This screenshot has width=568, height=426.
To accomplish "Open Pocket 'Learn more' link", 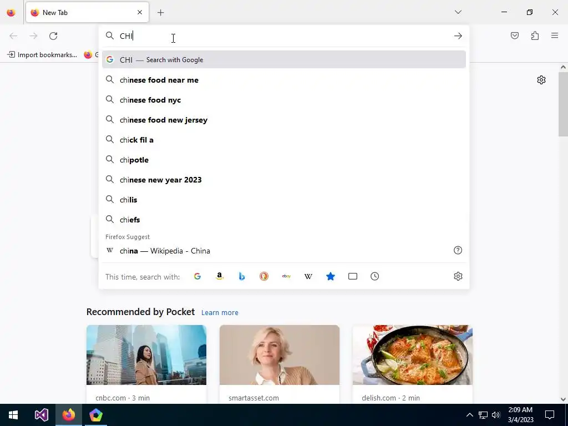I will coord(220,313).
